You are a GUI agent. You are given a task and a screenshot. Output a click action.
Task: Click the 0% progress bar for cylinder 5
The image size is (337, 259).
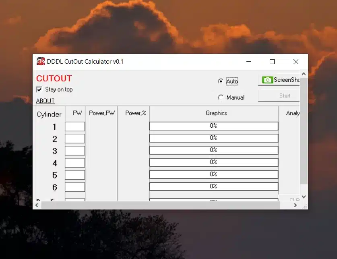click(214, 174)
